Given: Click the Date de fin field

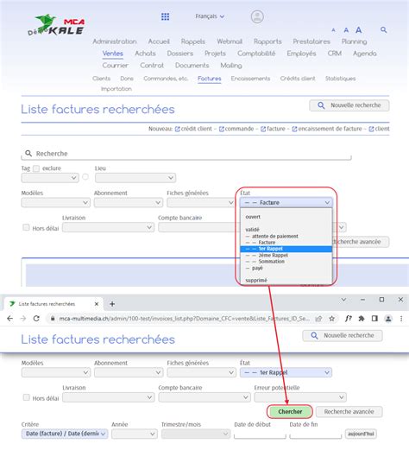Looking at the screenshot, I should click(315, 434).
